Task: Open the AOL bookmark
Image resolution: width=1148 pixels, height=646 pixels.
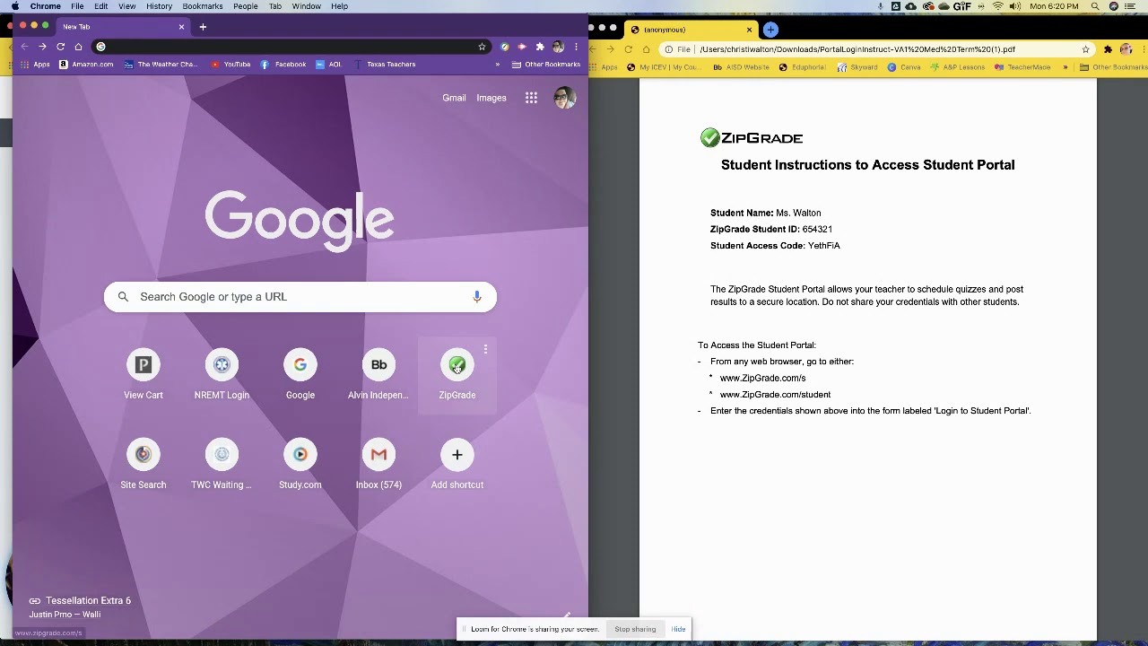Action: click(x=328, y=65)
